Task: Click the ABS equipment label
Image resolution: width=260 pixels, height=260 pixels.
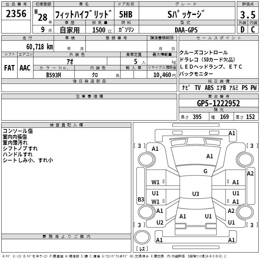Action: (209, 87)
